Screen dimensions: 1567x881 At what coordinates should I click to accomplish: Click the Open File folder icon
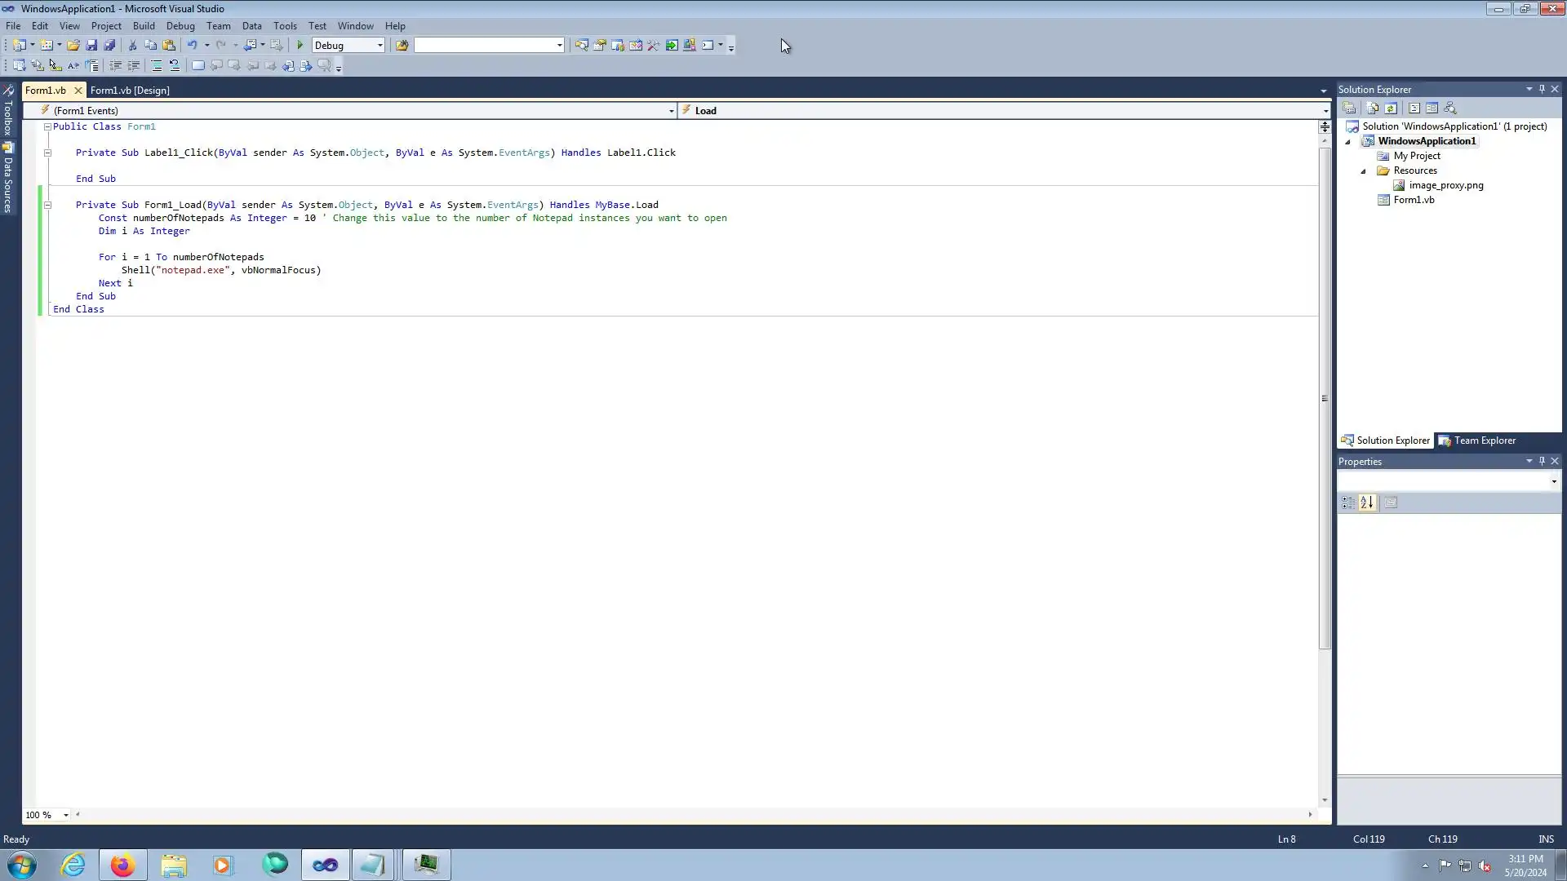coord(73,46)
